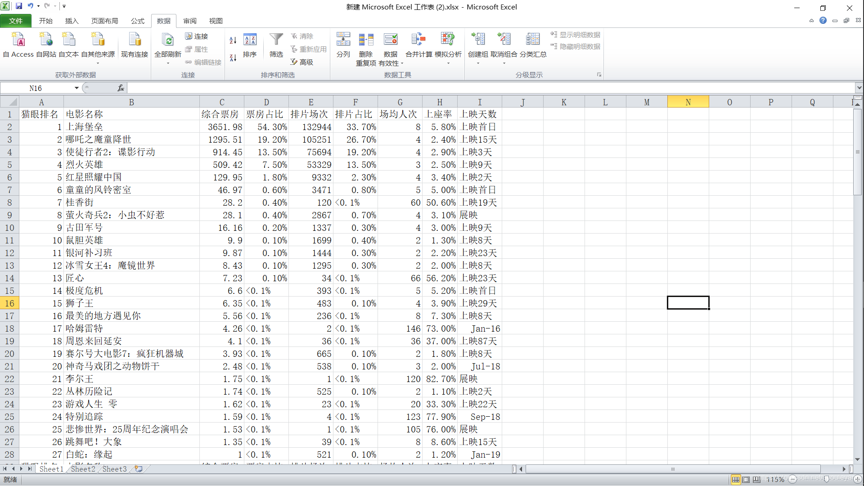Import from text file (自文本)
This screenshot has height=486, width=864.
68,45
